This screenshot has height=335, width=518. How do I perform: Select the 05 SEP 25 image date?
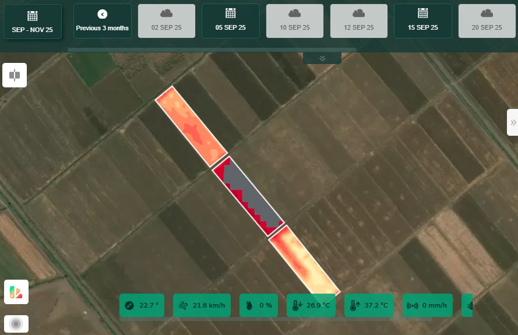(230, 22)
